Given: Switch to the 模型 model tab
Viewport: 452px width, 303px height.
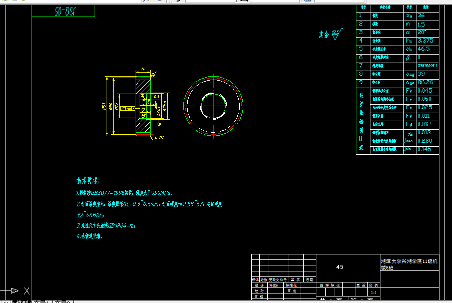Looking at the screenshot, I should pos(22,302).
